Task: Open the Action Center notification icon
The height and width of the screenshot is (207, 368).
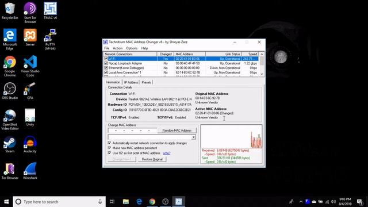Action: point(359,202)
